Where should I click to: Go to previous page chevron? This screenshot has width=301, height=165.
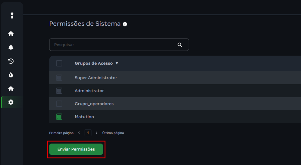(x=79, y=133)
